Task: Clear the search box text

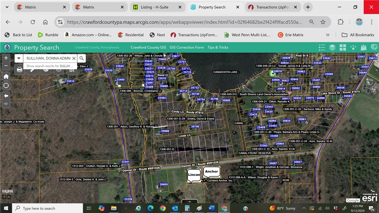Action: (74, 58)
